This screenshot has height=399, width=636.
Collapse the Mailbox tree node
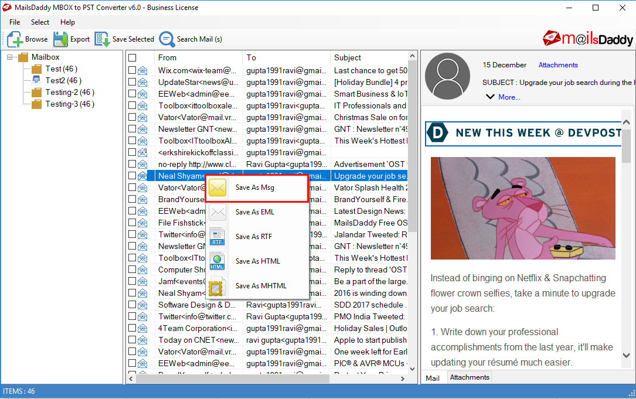click(10, 57)
